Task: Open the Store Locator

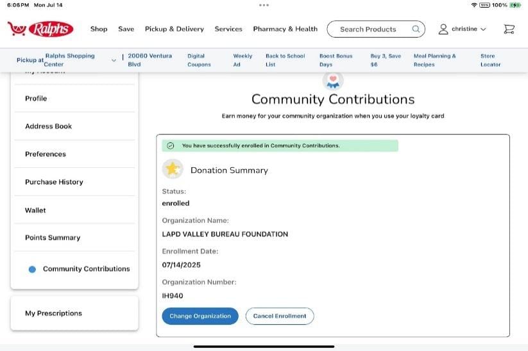Action: pos(490,60)
